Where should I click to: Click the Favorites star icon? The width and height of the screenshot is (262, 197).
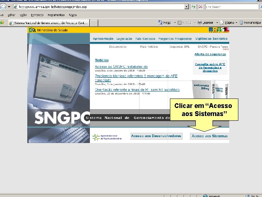(2, 23)
